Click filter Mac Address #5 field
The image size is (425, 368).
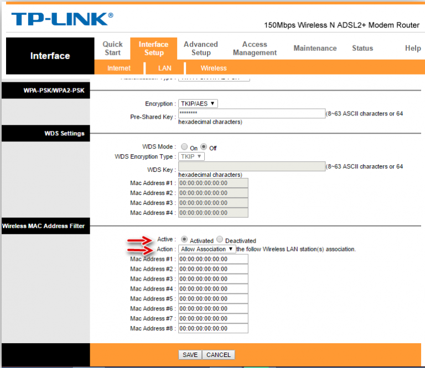point(213,299)
